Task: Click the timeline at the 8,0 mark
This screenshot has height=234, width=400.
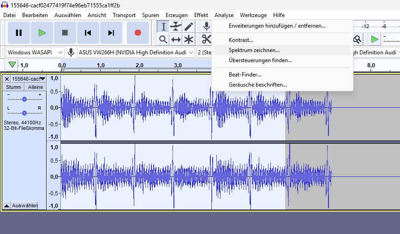Action: coord(371,65)
